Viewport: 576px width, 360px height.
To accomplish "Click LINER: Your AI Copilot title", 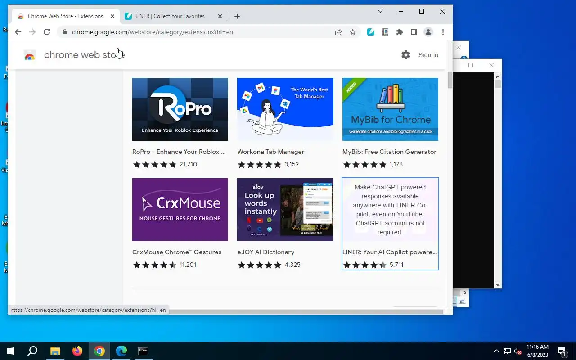I will pyautogui.click(x=390, y=252).
